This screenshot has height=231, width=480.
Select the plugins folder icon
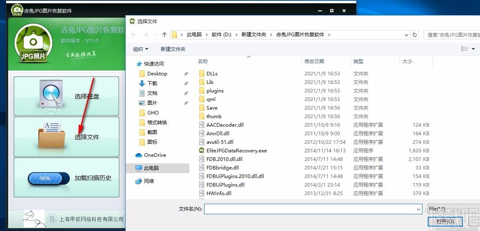click(202, 91)
